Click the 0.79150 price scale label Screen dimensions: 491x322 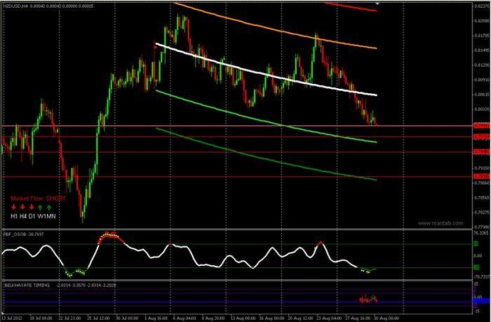coord(482,168)
